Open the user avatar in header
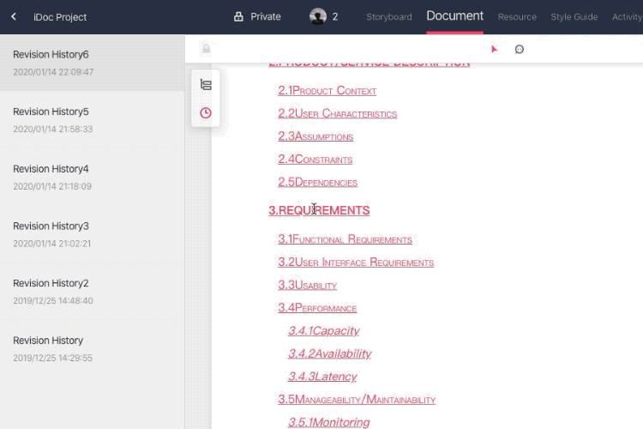This screenshot has width=643, height=429. point(318,17)
